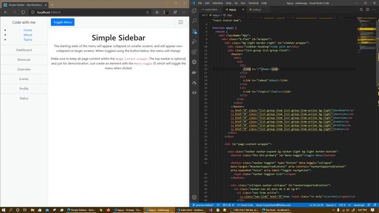The width and height of the screenshot is (379, 213).
Task: Follow the Topics link in the sidebar
Action: tap(28, 40)
